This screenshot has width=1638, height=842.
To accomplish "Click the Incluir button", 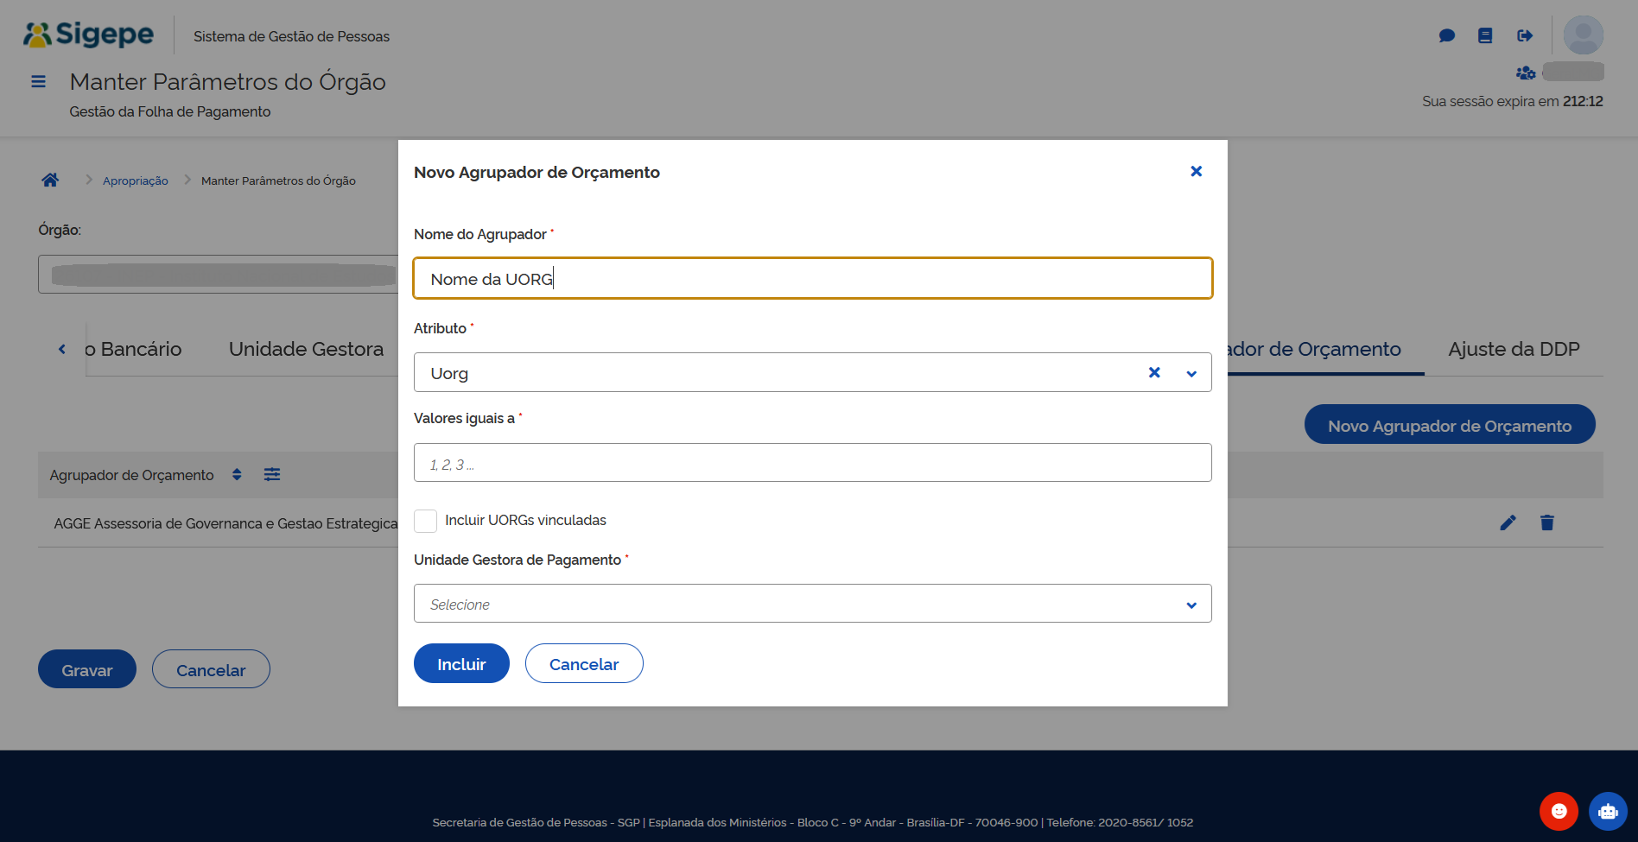I will click(x=461, y=663).
